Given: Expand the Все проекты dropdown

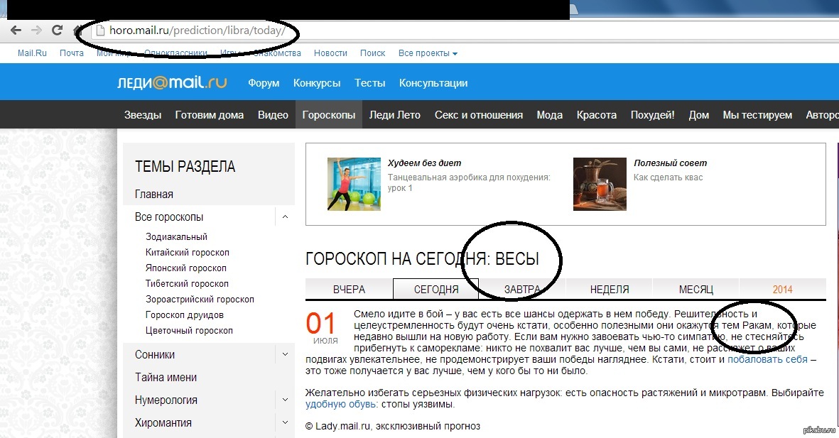Looking at the screenshot, I should 428,53.
